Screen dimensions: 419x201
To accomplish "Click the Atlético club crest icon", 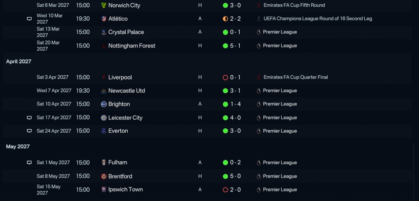I will point(104,19).
